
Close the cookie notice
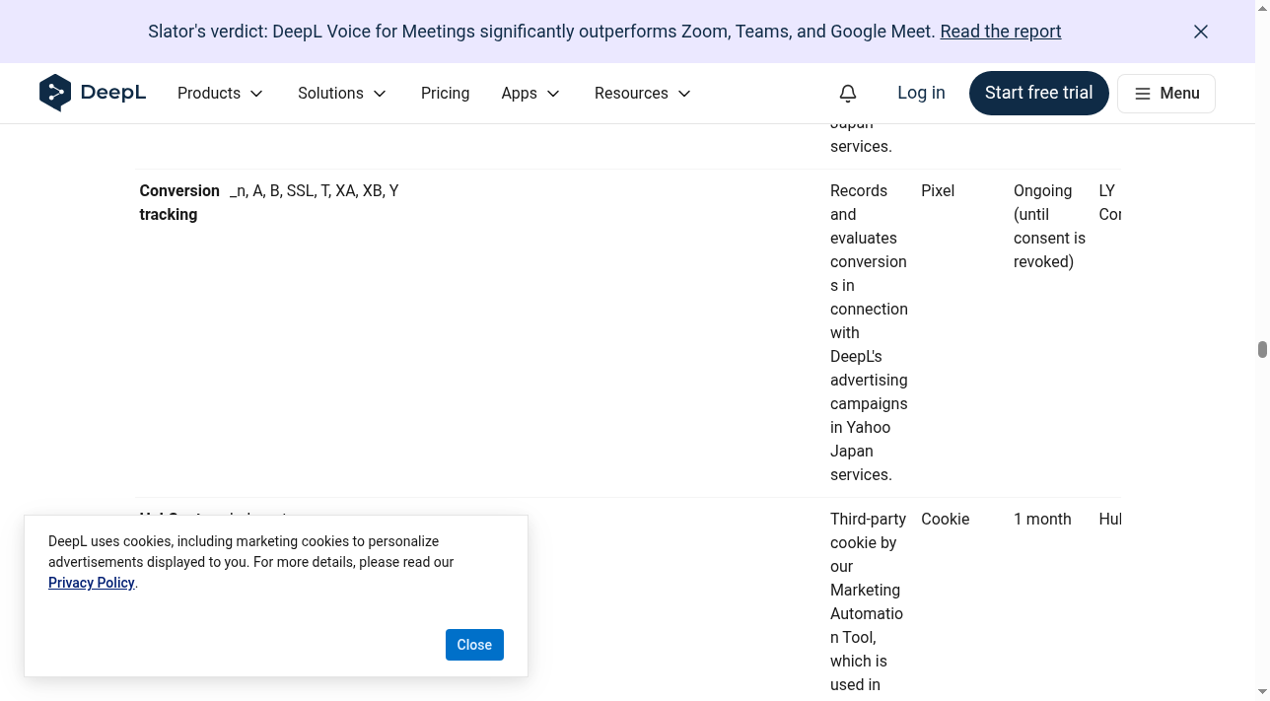474,645
